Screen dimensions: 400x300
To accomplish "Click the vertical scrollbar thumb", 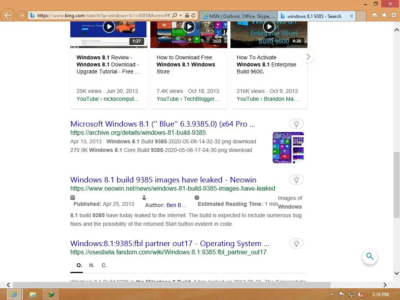I will point(397,185).
